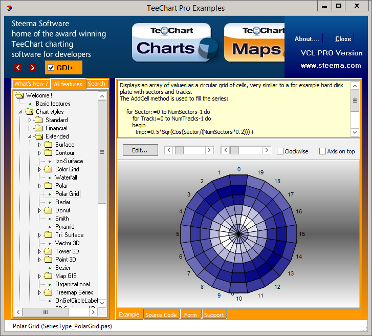Open the About.... link
The image size is (372, 336).
(x=307, y=39)
